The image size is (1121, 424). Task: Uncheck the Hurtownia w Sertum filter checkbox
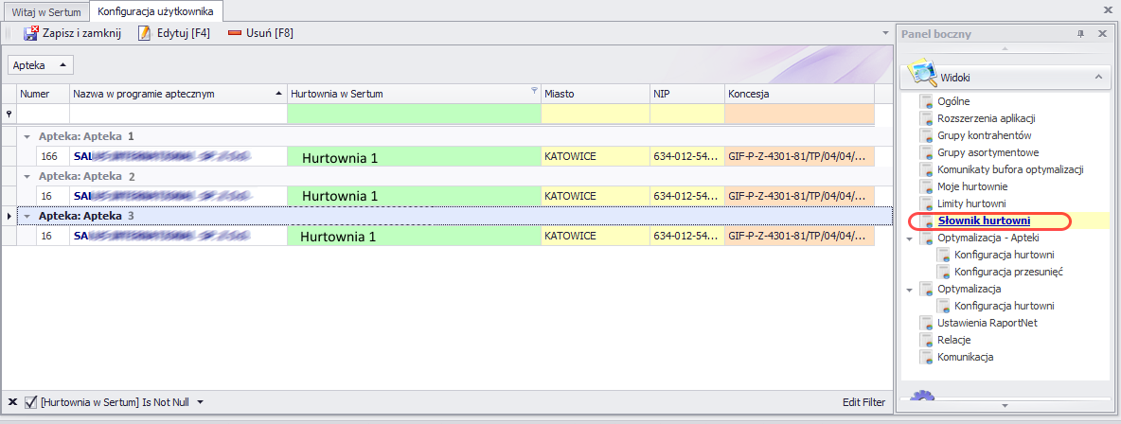30,402
